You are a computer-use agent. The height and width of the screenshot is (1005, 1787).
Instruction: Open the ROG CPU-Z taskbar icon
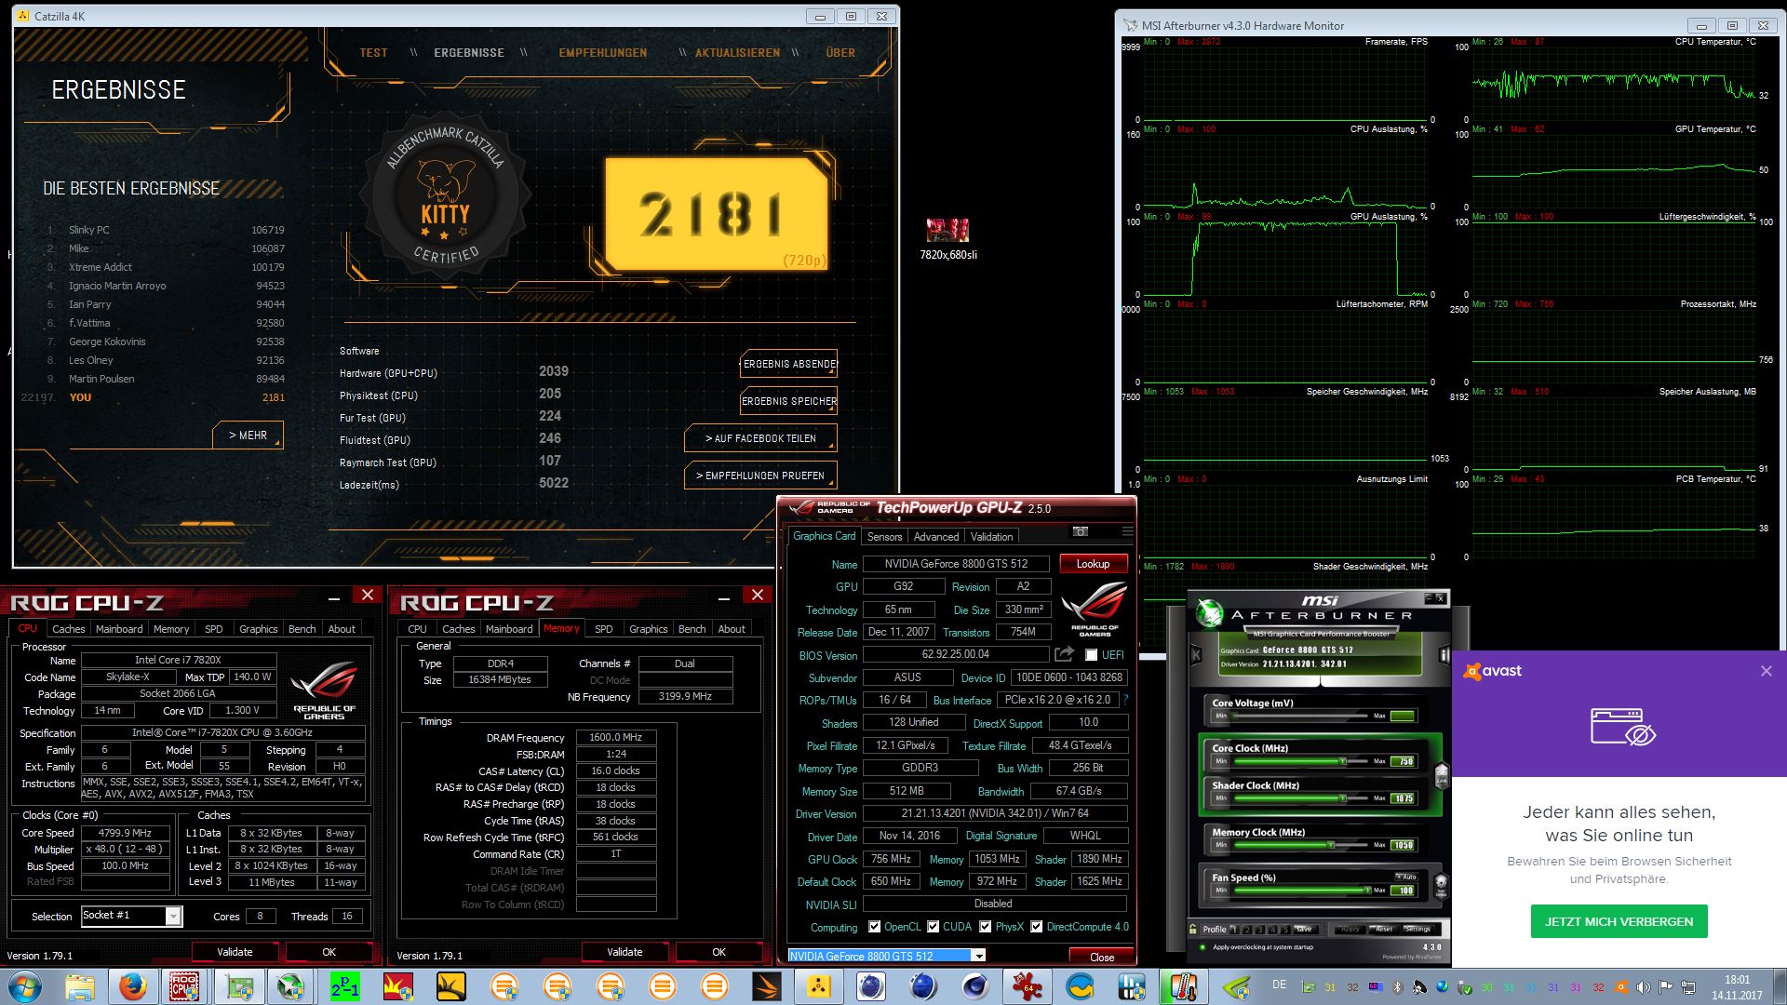coord(184,986)
